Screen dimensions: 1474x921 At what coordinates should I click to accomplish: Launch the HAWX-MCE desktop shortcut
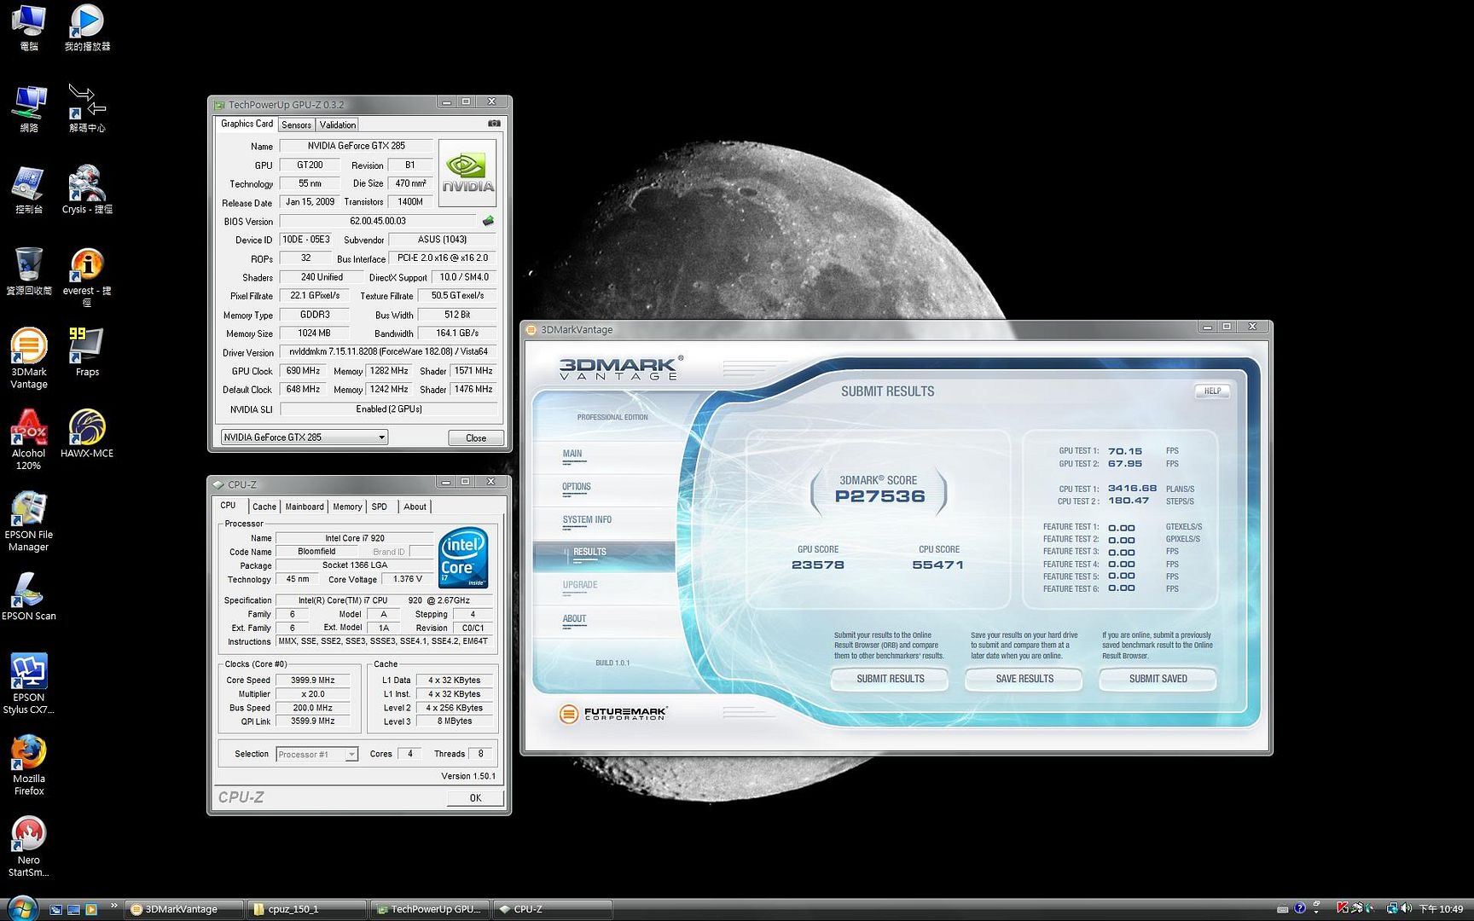click(87, 433)
